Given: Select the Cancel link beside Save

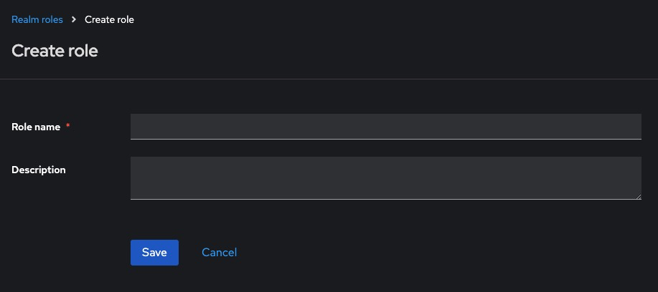Looking at the screenshot, I should click(x=219, y=253).
